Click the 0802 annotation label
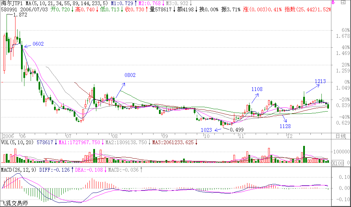 click(x=130, y=75)
